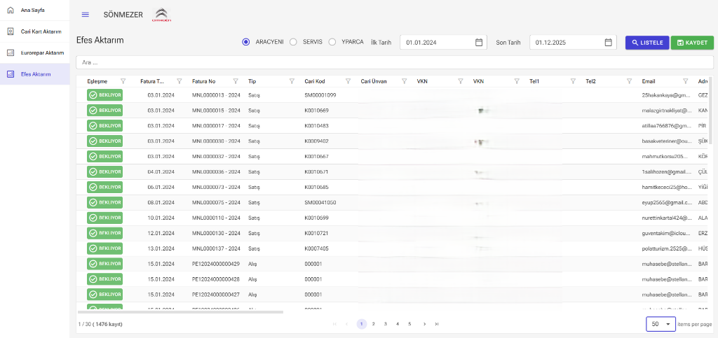Select the ARACYENI radio option
The image size is (718, 338).
(246, 42)
